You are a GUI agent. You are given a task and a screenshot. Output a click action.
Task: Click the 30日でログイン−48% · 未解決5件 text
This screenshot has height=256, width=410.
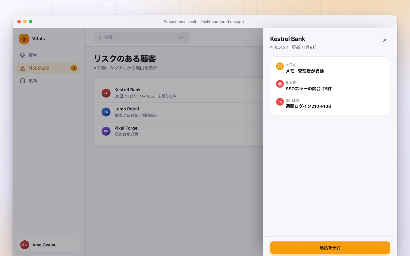pos(145,96)
